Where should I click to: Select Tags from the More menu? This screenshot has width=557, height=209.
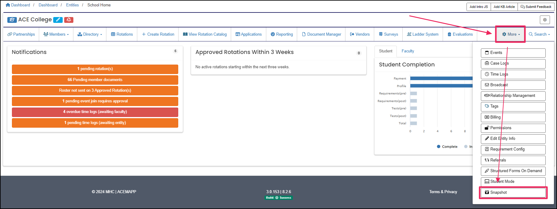coord(513,106)
